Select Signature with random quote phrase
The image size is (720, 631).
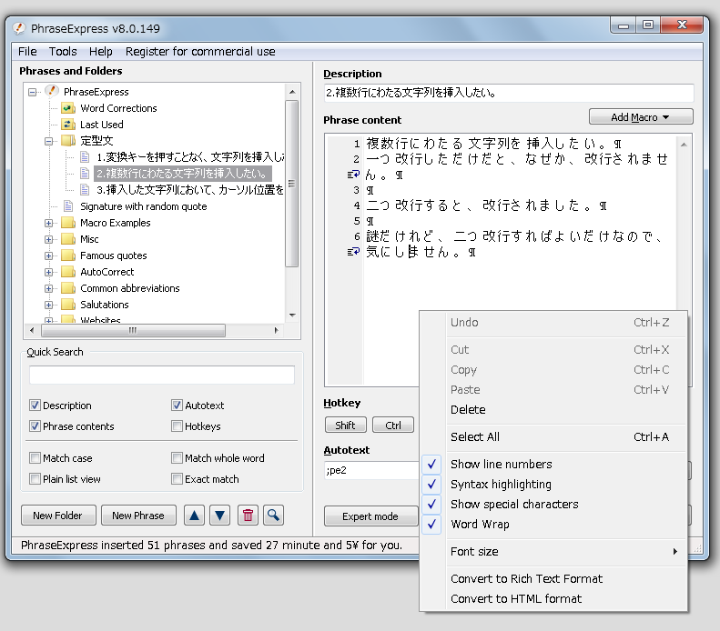[x=143, y=206]
